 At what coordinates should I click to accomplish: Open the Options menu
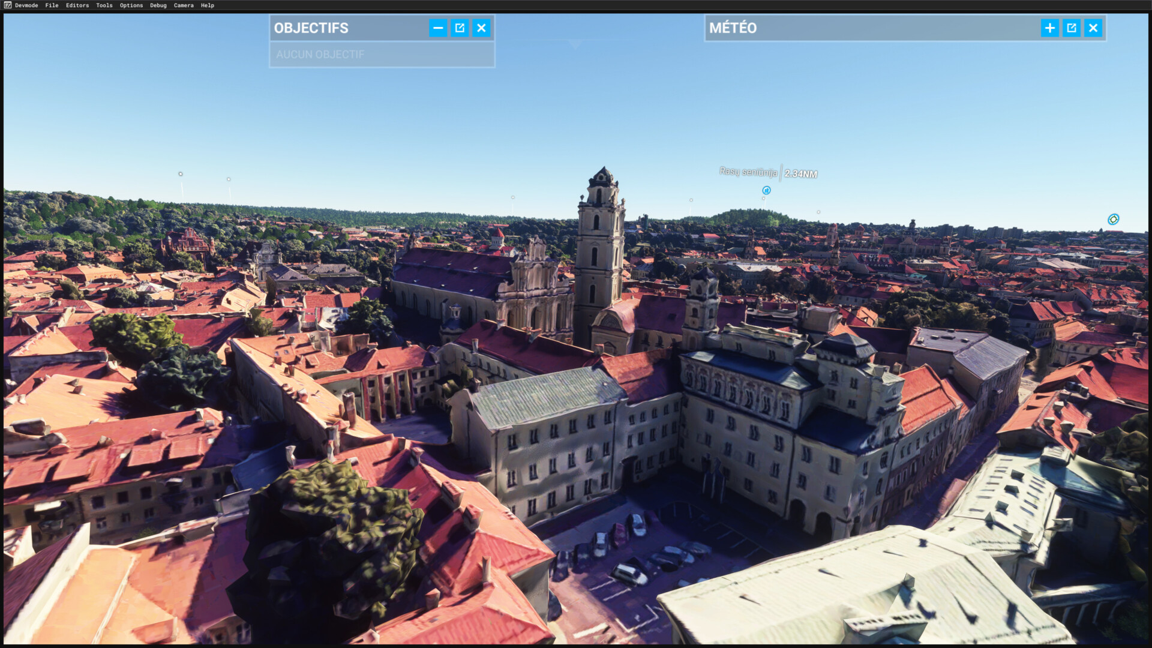[131, 5]
